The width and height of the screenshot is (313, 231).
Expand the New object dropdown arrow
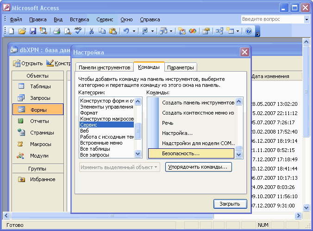tap(238, 31)
